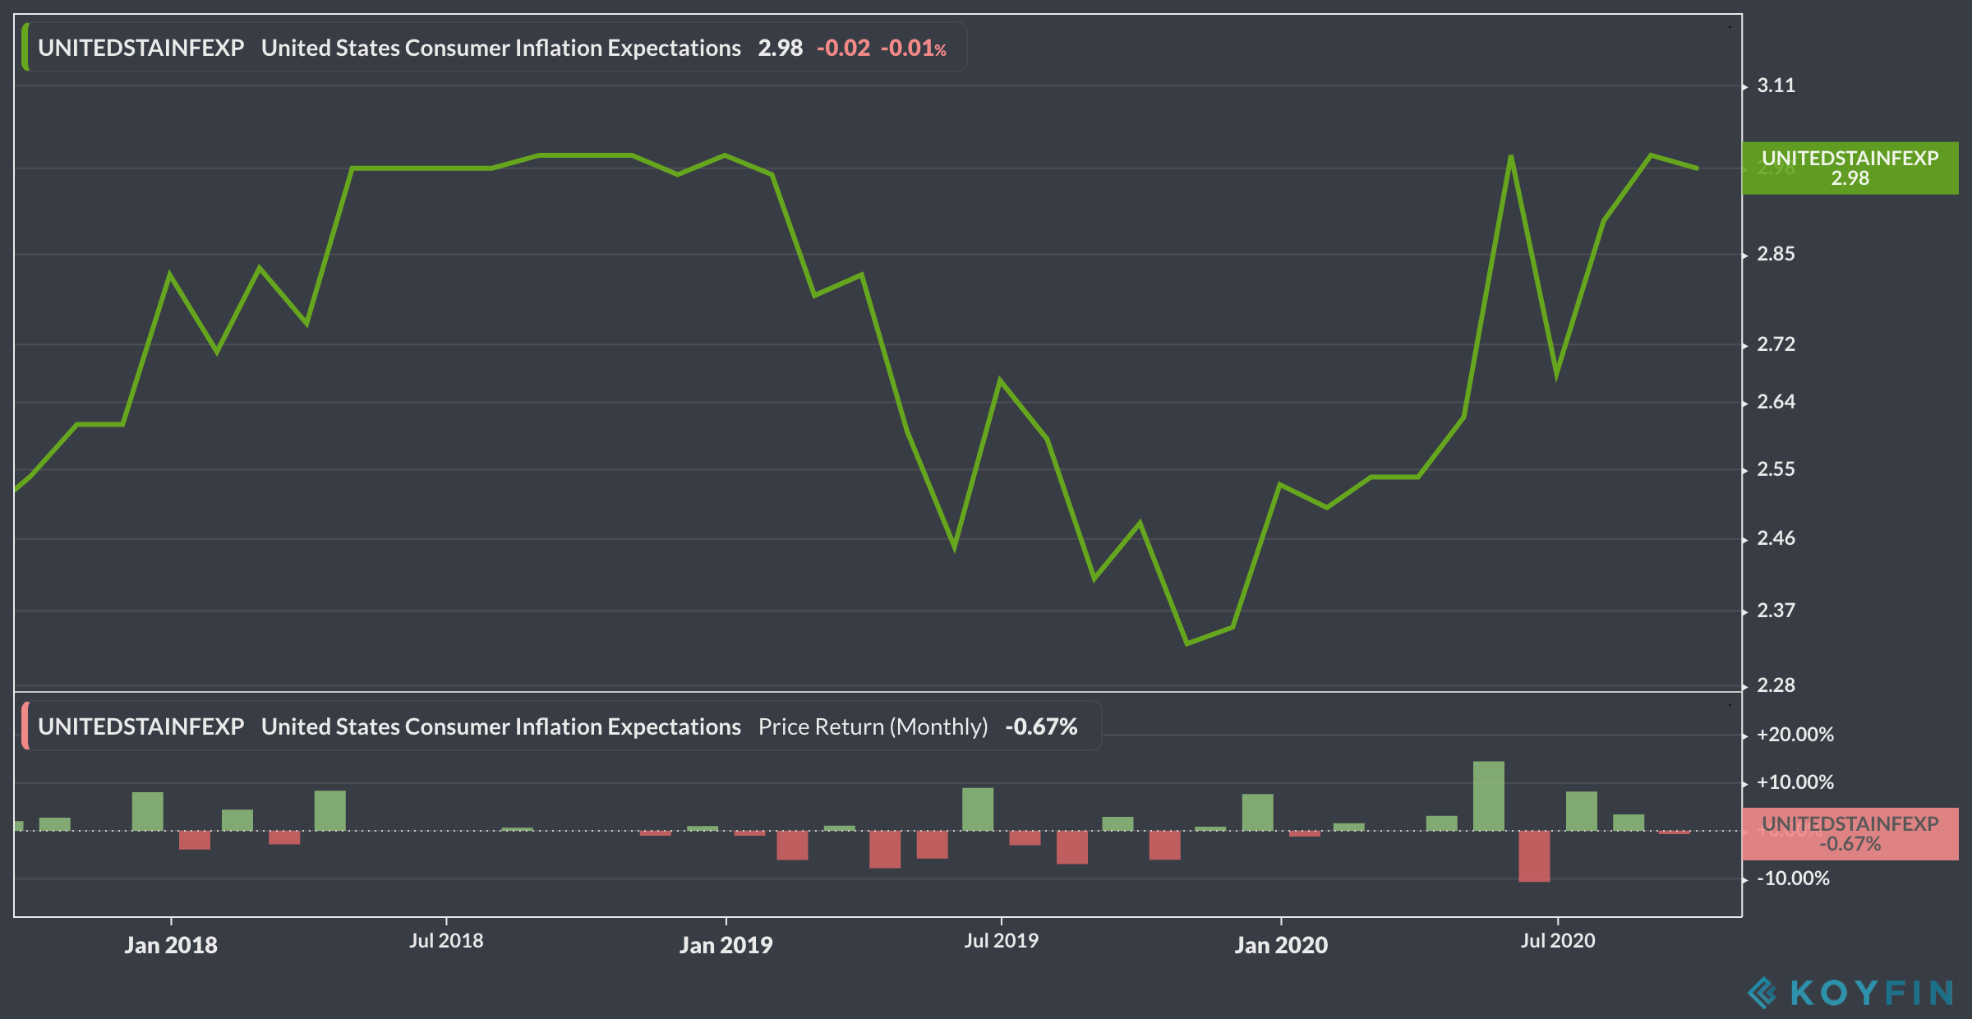
Task: Click pink UNITEDSTAINFEXP -0.67% axis tag
Action: [x=1850, y=833]
